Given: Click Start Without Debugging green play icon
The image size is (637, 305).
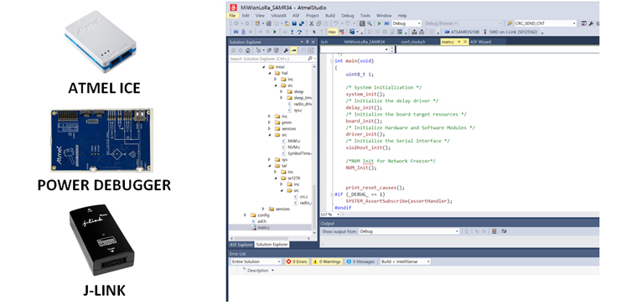Looking at the screenshot, I should (379, 23).
